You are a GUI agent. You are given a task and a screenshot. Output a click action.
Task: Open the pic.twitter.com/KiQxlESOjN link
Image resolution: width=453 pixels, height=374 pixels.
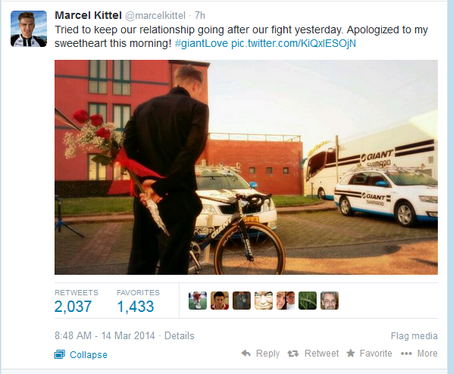293,43
